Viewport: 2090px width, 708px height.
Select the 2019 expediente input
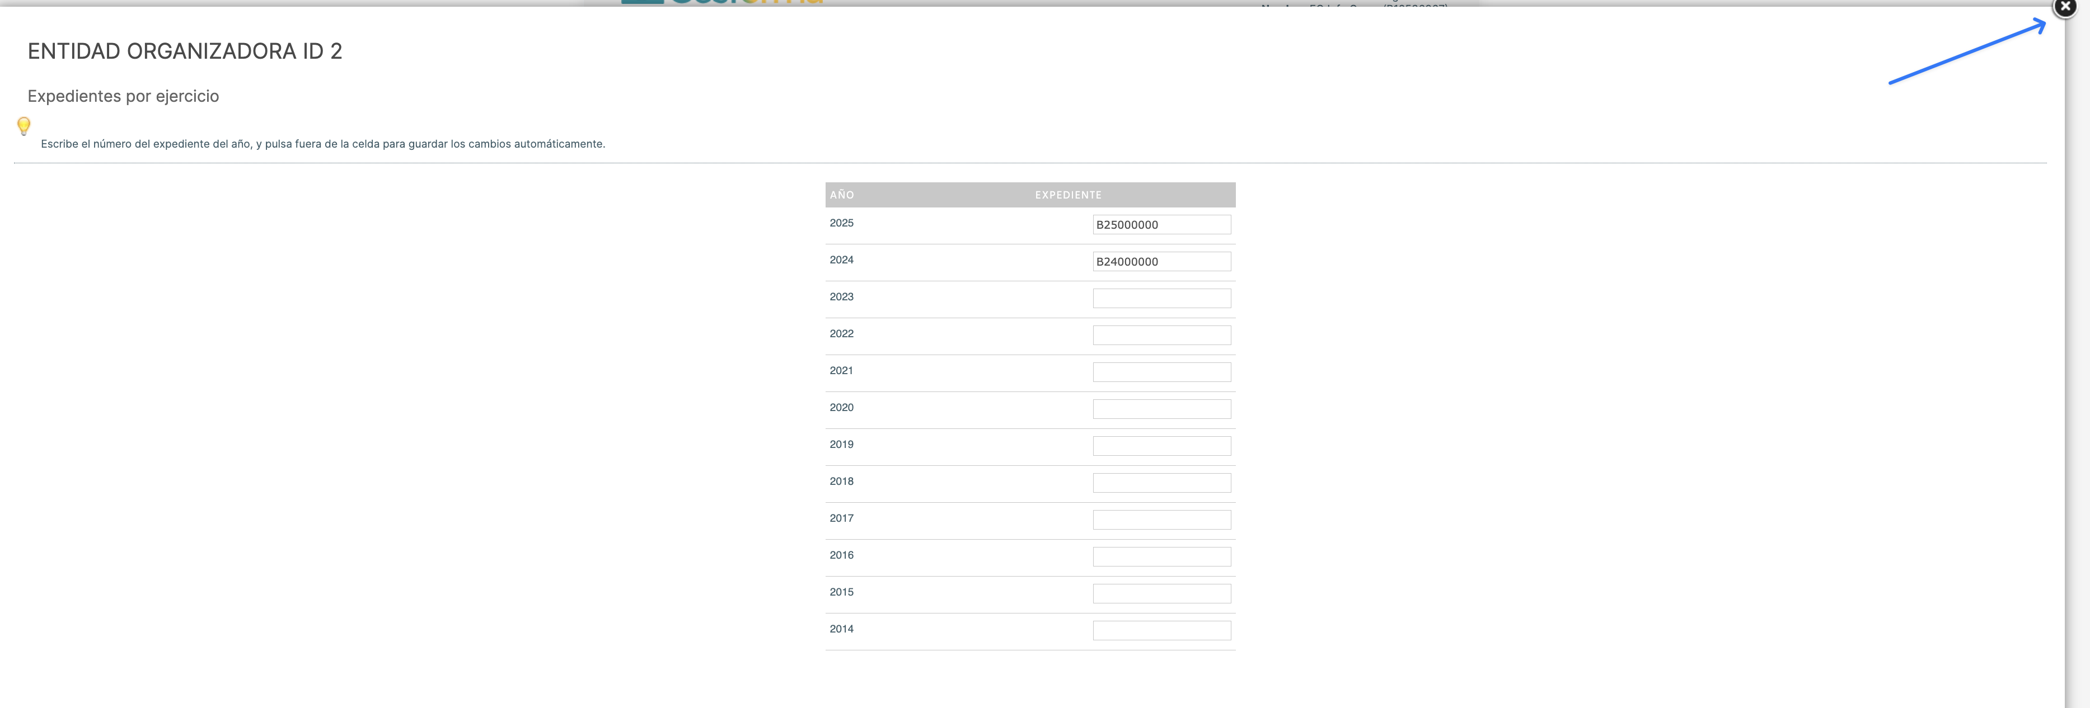click(x=1161, y=446)
